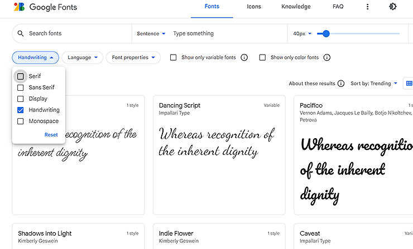
Task: Click Impallari Type under Caveat
Action: 315,241
